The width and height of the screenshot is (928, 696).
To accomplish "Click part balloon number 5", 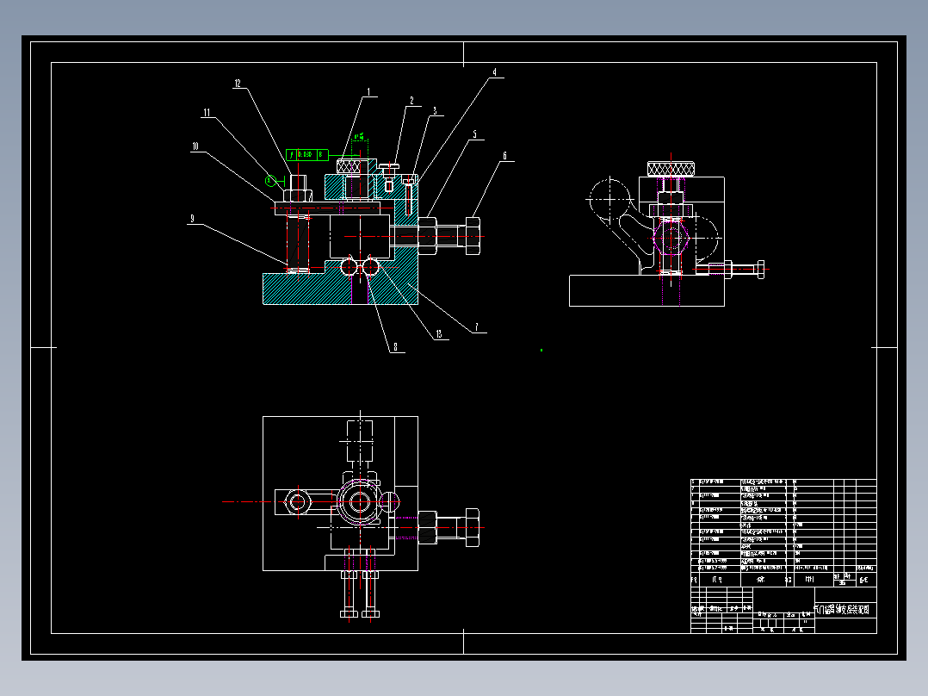I will [x=474, y=134].
